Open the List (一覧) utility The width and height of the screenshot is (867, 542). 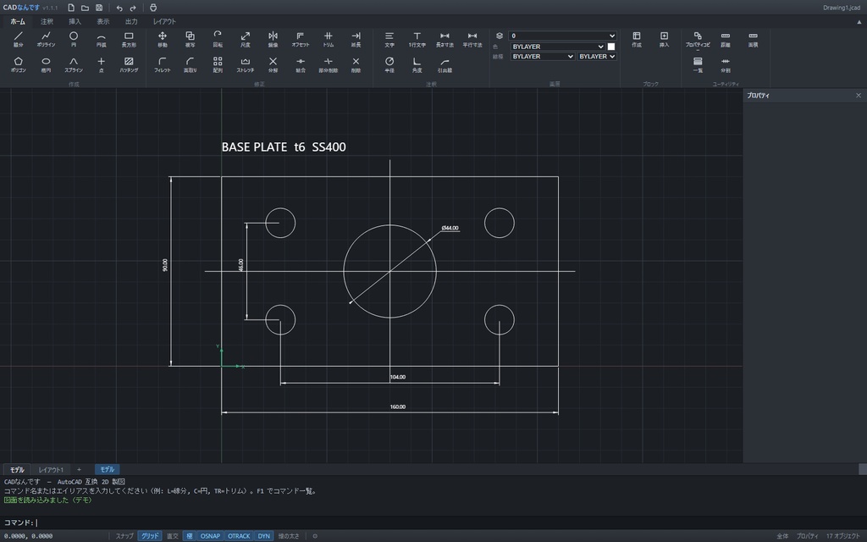click(698, 64)
